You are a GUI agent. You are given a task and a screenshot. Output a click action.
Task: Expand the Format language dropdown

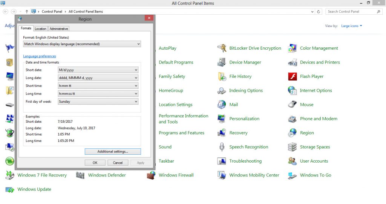[82, 44]
